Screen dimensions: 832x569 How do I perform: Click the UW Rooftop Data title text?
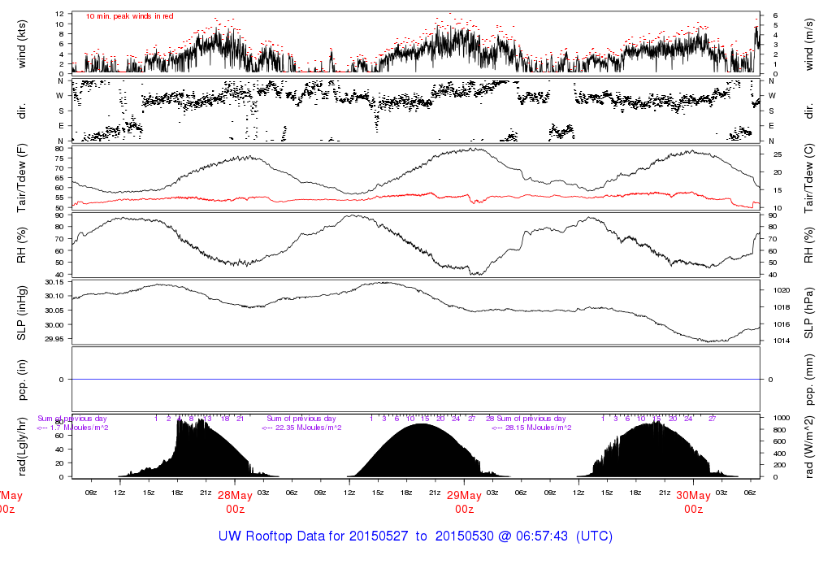coord(415,536)
